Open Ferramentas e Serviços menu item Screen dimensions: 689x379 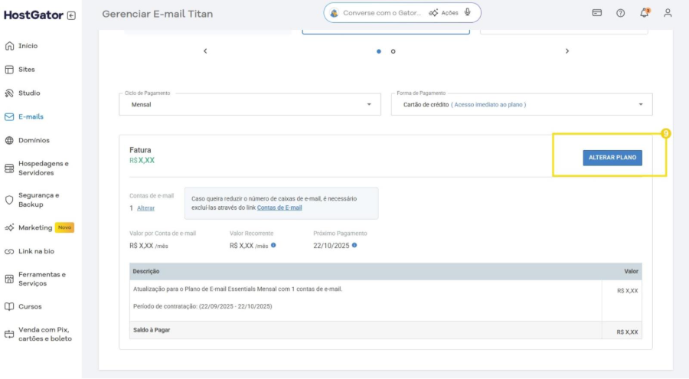pyautogui.click(x=41, y=279)
